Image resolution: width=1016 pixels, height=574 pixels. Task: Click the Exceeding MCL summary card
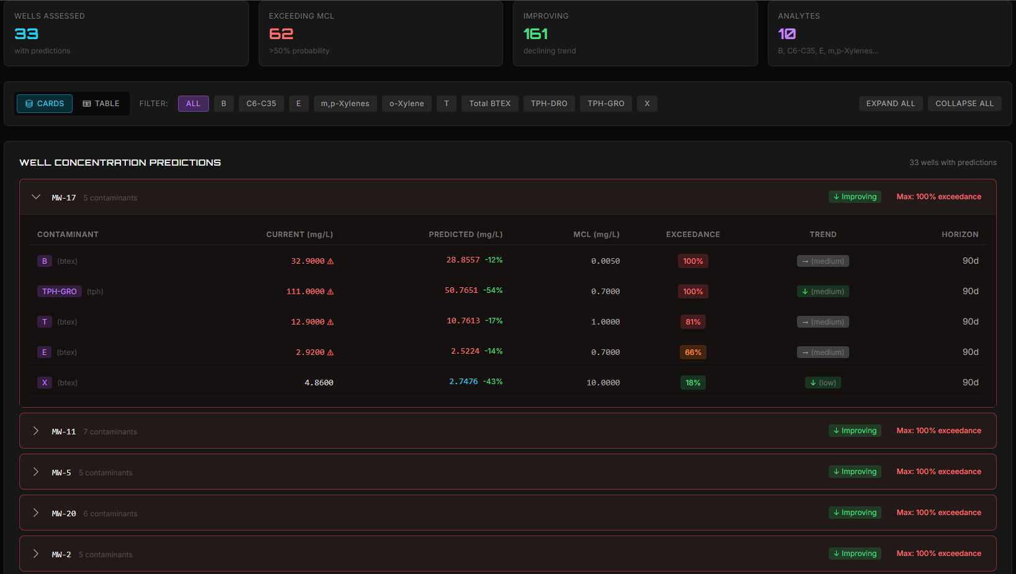coord(380,34)
